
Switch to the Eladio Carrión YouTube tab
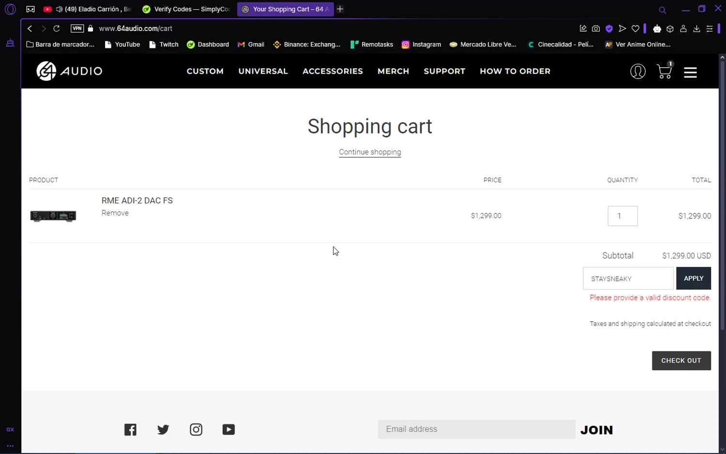(87, 9)
